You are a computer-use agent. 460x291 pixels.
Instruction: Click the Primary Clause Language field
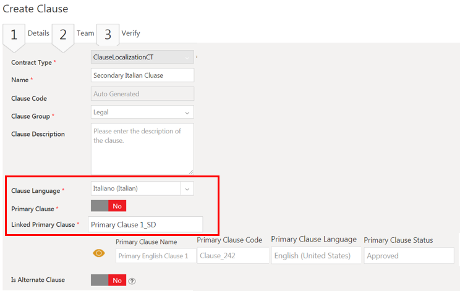[316, 255]
